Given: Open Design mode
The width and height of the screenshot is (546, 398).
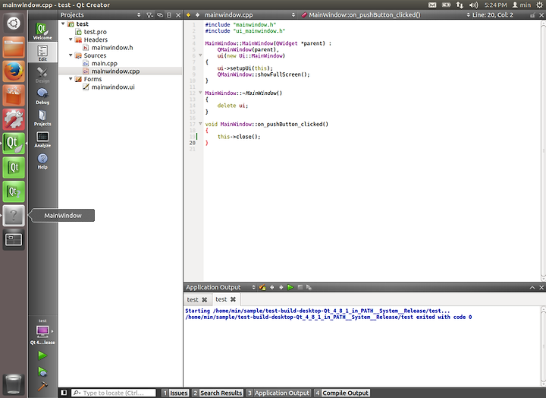Looking at the screenshot, I should 42,74.
